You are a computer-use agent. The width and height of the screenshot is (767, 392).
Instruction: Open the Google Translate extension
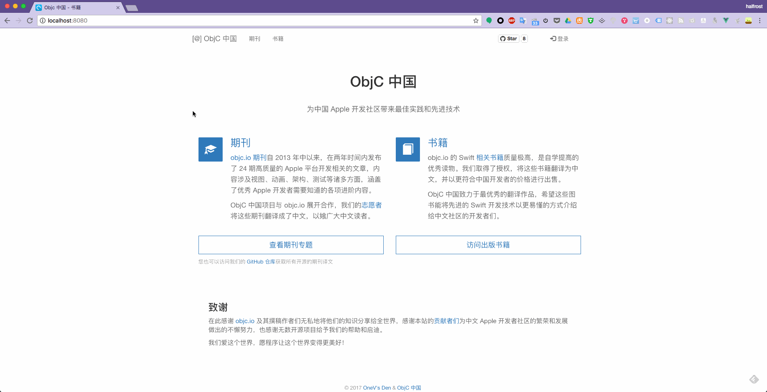click(x=523, y=21)
